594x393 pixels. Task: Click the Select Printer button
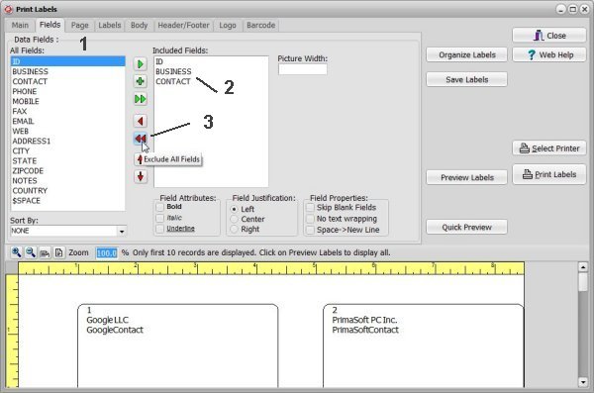pos(549,148)
